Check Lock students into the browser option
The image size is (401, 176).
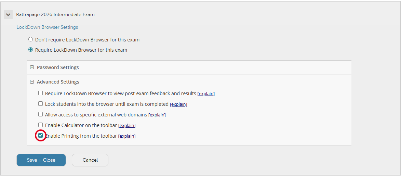point(41,104)
